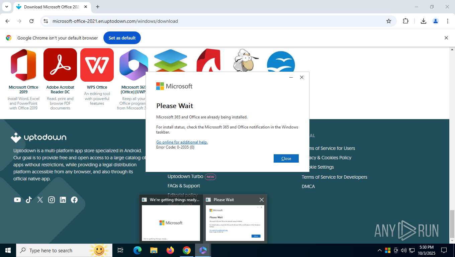Open the clock and date in taskbar

pyautogui.click(x=426, y=250)
